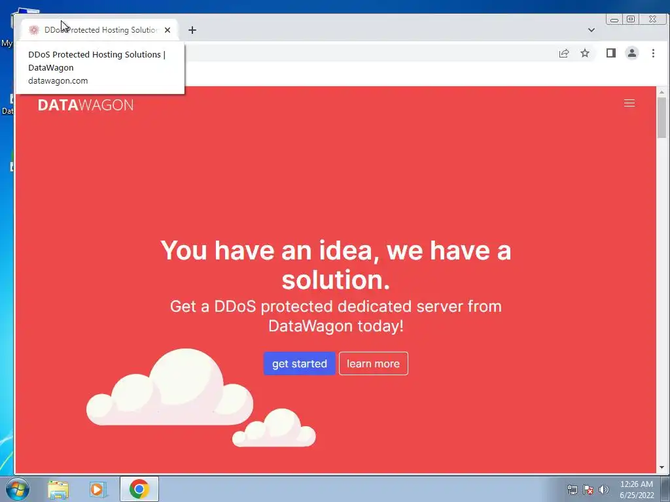Viewport: 670px width, 502px height.
Task: Open the volume speaker tray icon
Action: click(604, 490)
